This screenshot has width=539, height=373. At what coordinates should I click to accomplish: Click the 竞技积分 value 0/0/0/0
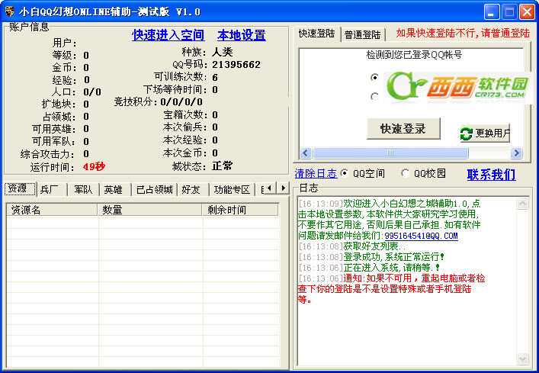(x=181, y=101)
